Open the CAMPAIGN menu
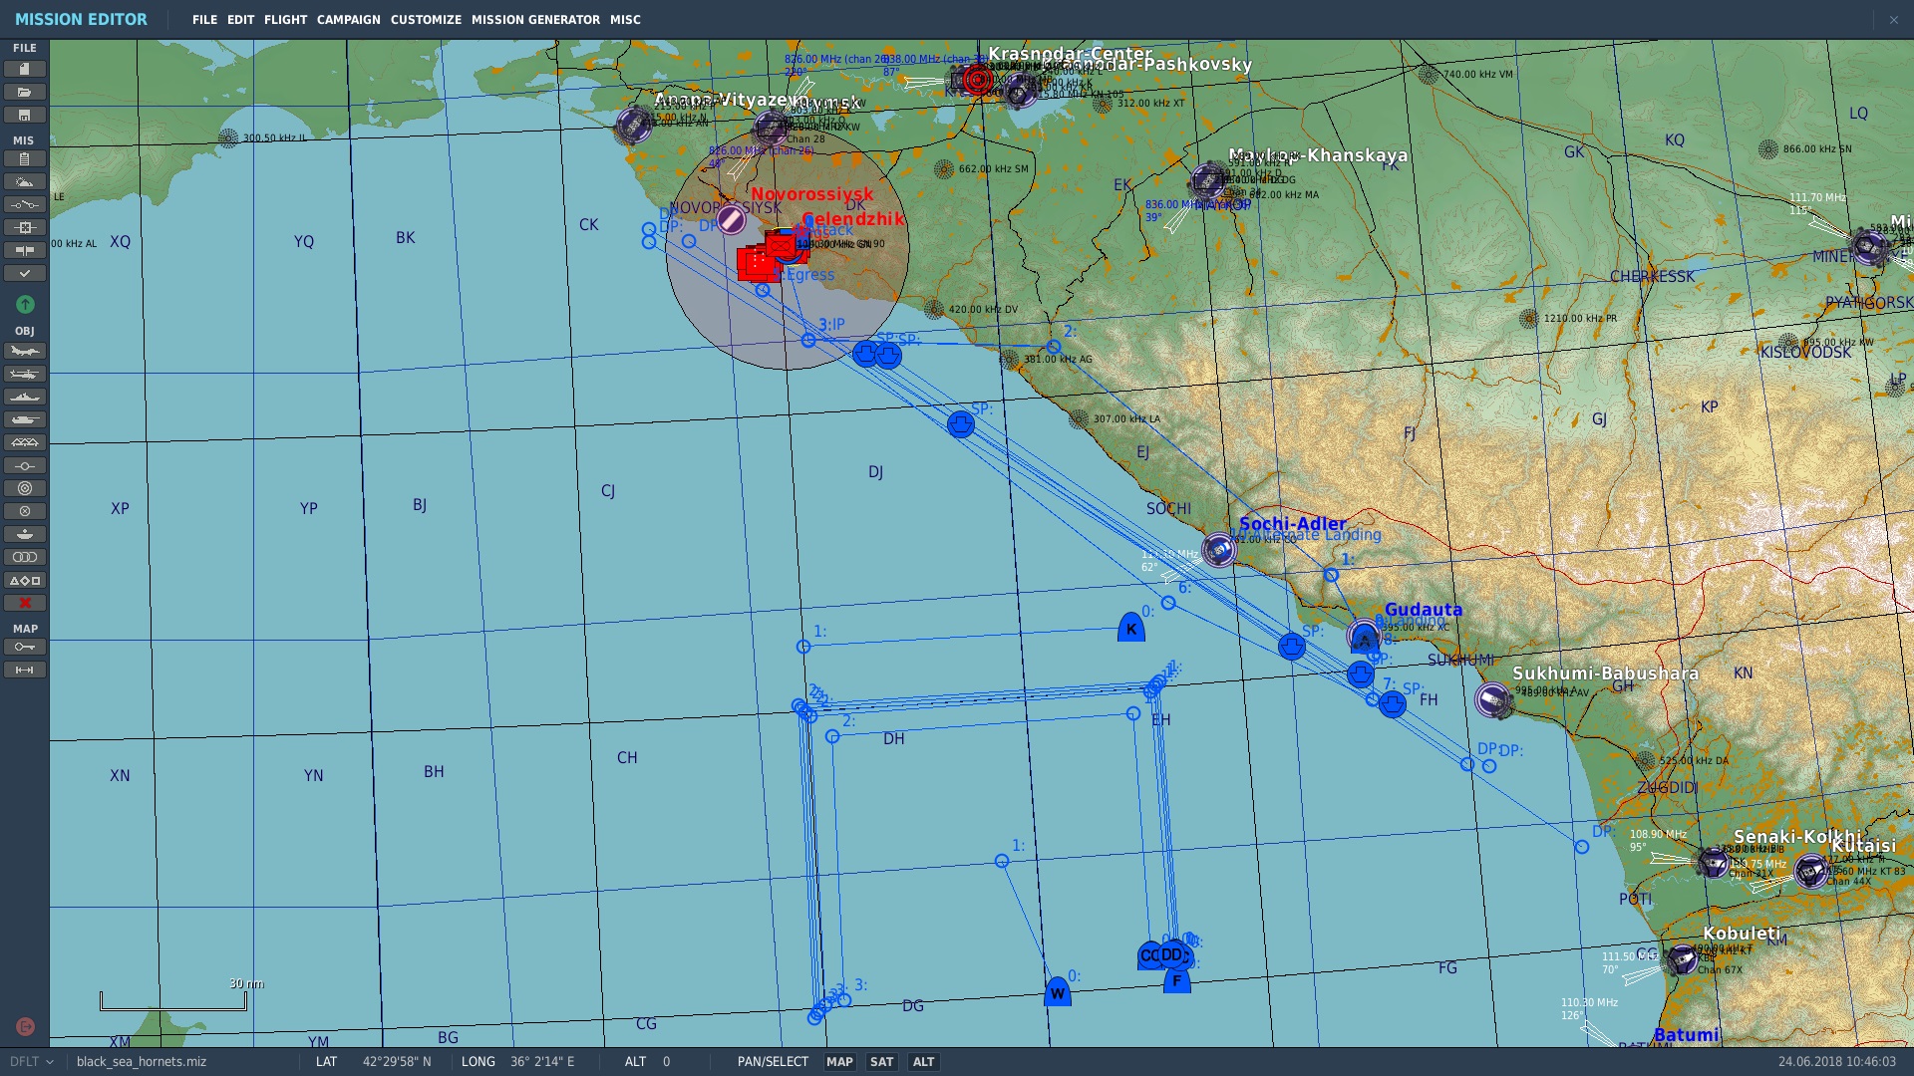Viewport: 1914px width, 1076px height. (x=348, y=20)
